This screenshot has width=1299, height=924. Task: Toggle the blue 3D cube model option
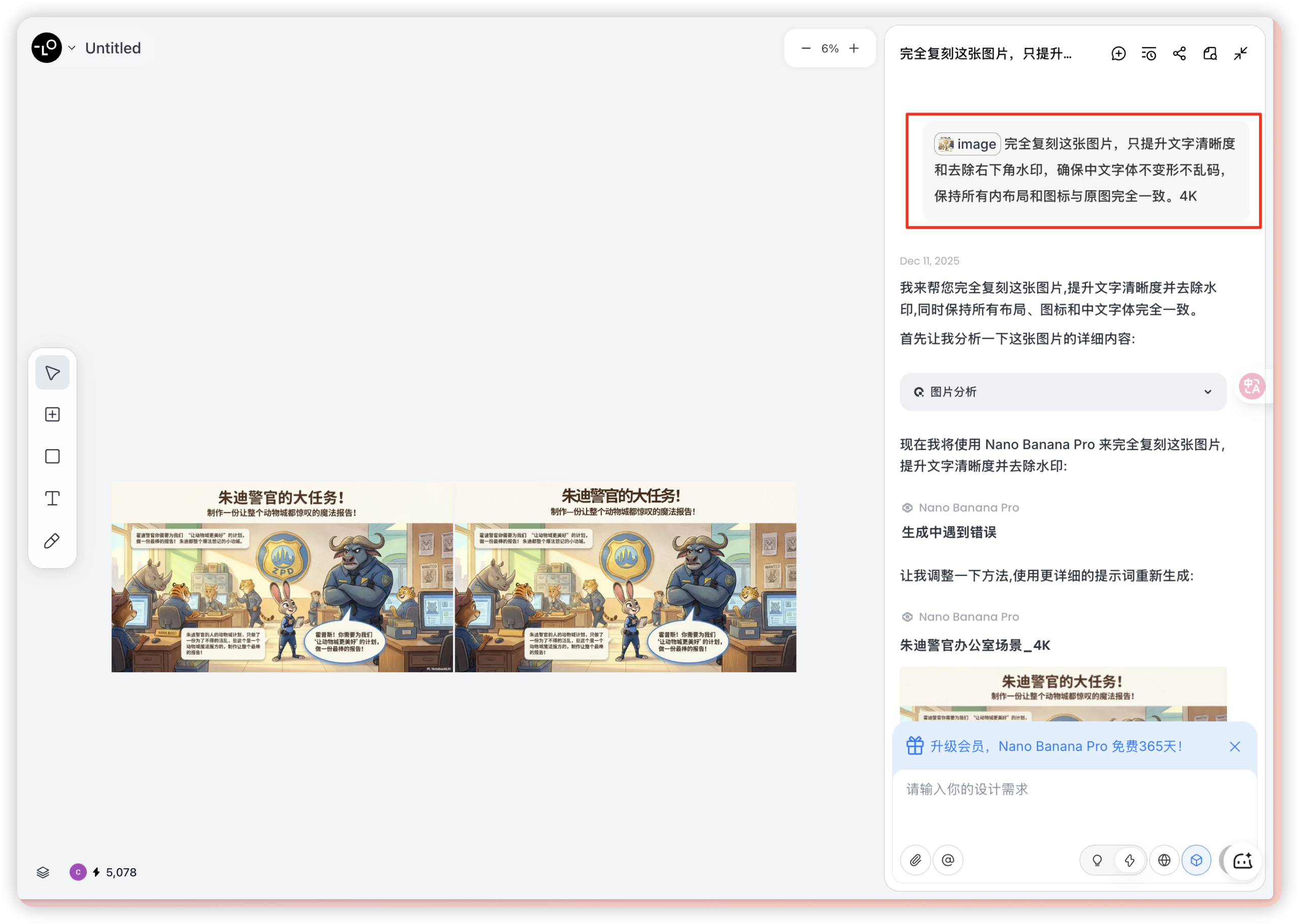1197,860
